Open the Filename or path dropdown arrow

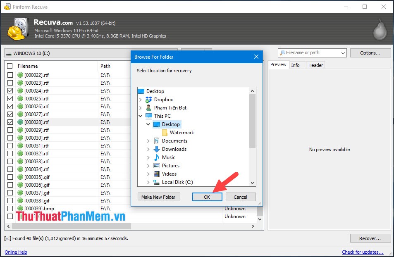[x=343, y=53]
